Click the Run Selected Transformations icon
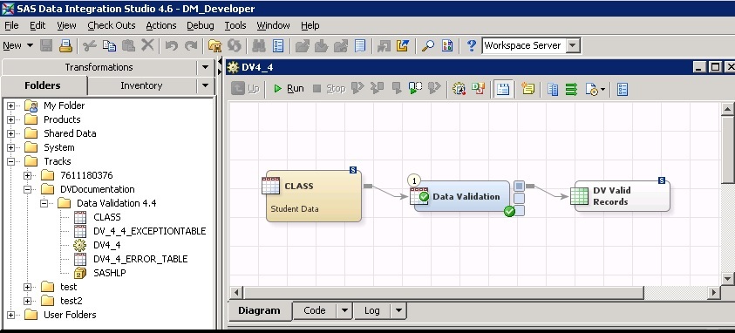The image size is (735, 333). 415,88
